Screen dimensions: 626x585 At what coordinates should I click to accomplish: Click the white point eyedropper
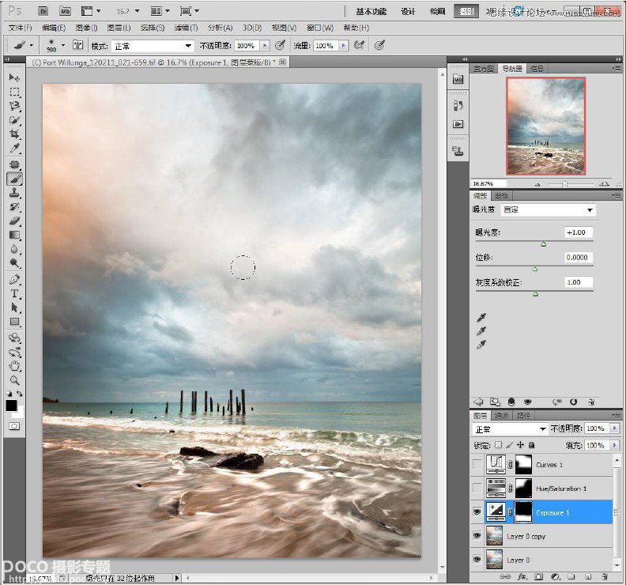(x=481, y=345)
